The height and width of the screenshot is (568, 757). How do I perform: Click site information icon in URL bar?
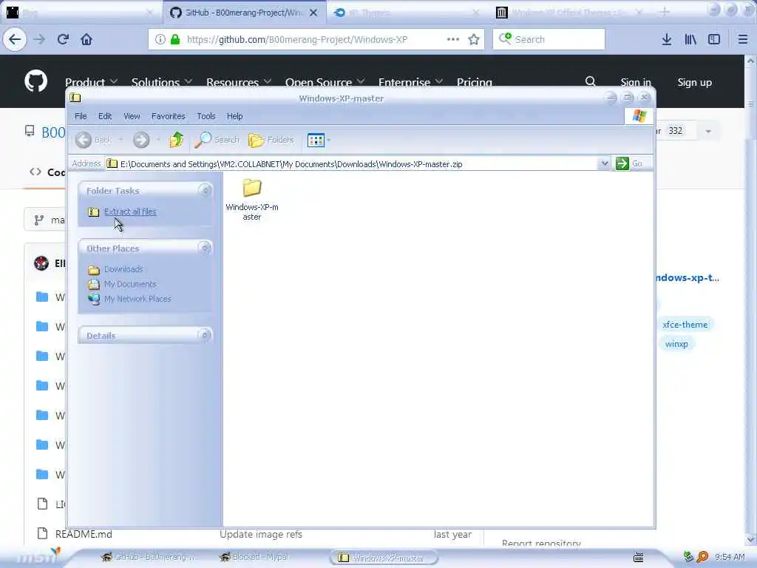pos(160,39)
